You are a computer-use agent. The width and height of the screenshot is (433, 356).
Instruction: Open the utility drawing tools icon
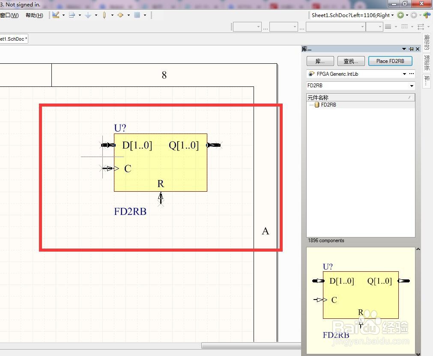pos(56,15)
